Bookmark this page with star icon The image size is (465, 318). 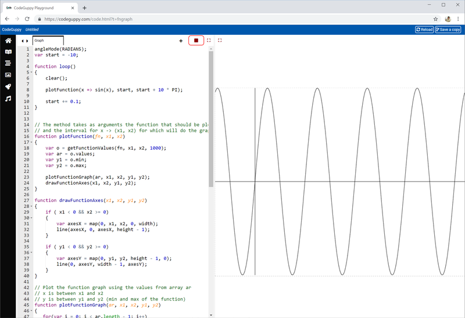(435, 19)
